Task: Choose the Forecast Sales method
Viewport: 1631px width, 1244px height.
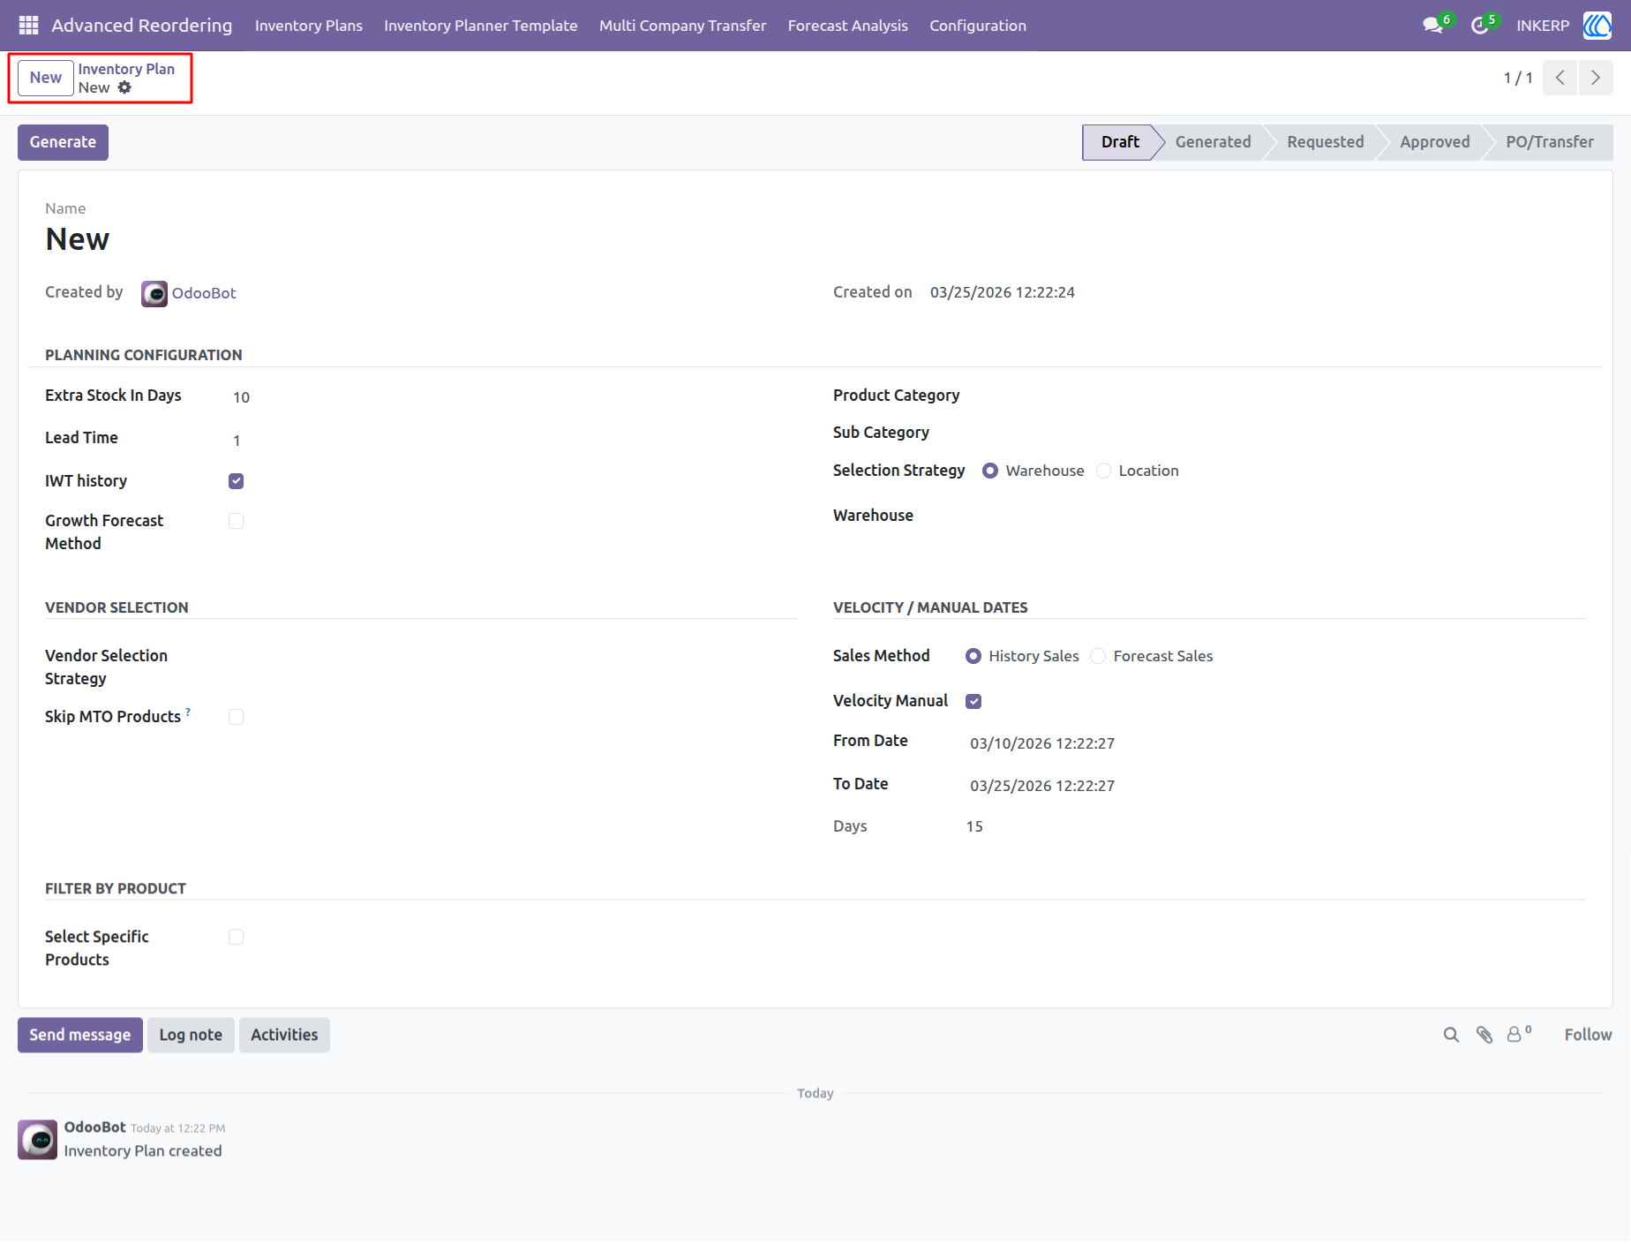Action: click(x=1098, y=656)
